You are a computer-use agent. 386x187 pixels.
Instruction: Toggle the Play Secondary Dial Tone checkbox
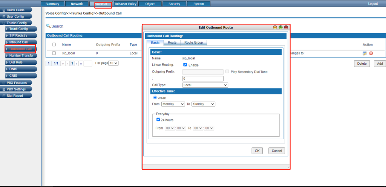tap(227, 71)
